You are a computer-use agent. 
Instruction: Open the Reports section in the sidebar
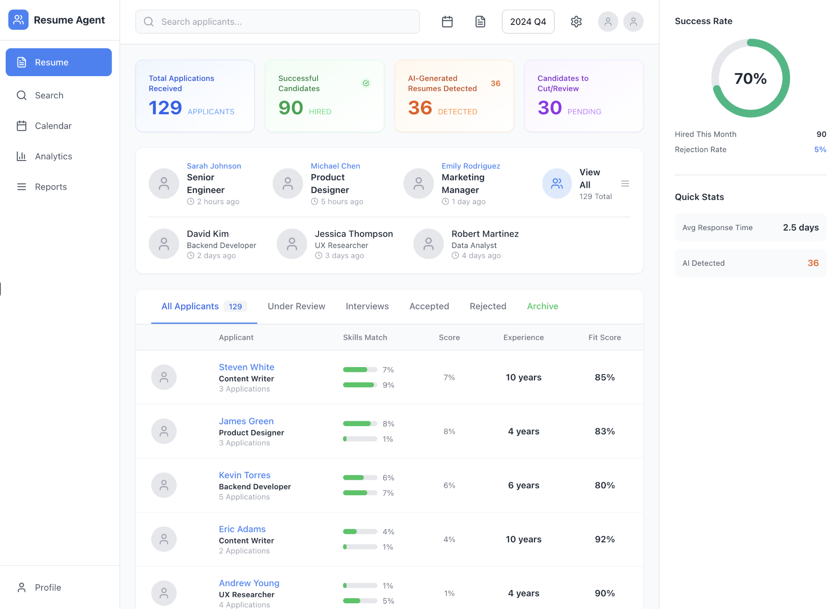point(50,186)
